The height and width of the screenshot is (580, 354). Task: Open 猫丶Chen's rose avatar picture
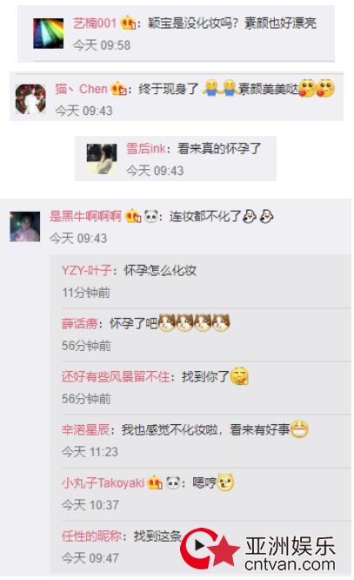pos(30,99)
